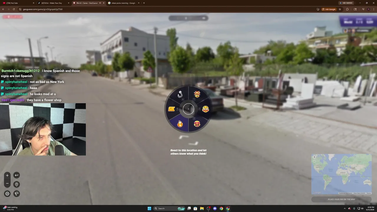This screenshot has height=212, width=377.
Task: Go back in browser history
Action: [3, 9]
